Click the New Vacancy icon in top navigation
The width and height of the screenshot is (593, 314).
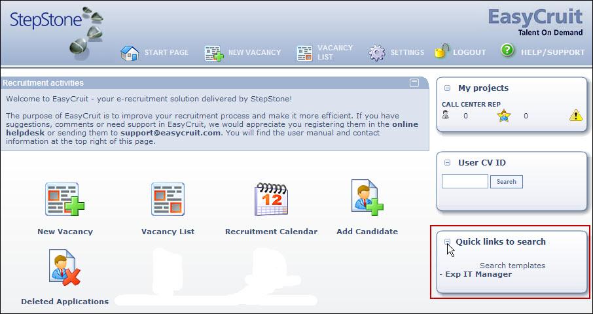(214, 53)
